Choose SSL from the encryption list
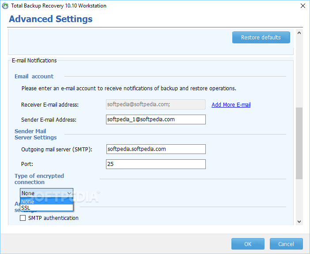The image size is (310, 254). 46,208
